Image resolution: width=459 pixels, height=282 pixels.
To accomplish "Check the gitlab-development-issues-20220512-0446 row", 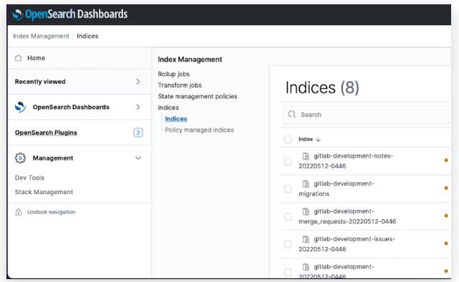I will (288, 244).
